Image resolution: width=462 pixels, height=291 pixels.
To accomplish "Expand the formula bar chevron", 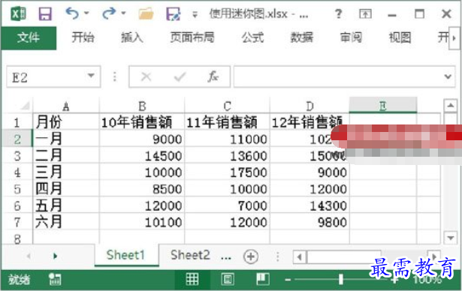I will (x=448, y=76).
